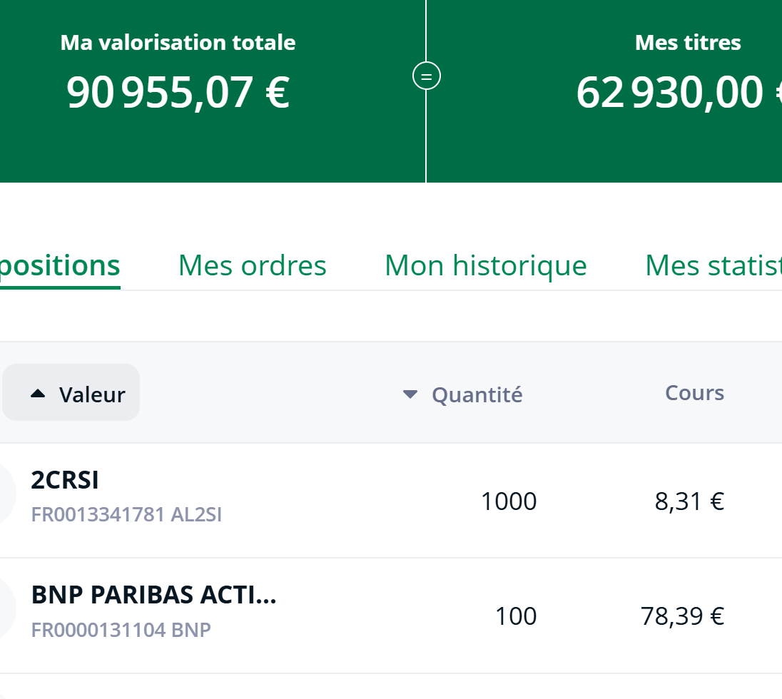Viewport: 782px width, 699px height.
Task: Select the 8,31 € price of 2CRSI
Action: coord(689,501)
